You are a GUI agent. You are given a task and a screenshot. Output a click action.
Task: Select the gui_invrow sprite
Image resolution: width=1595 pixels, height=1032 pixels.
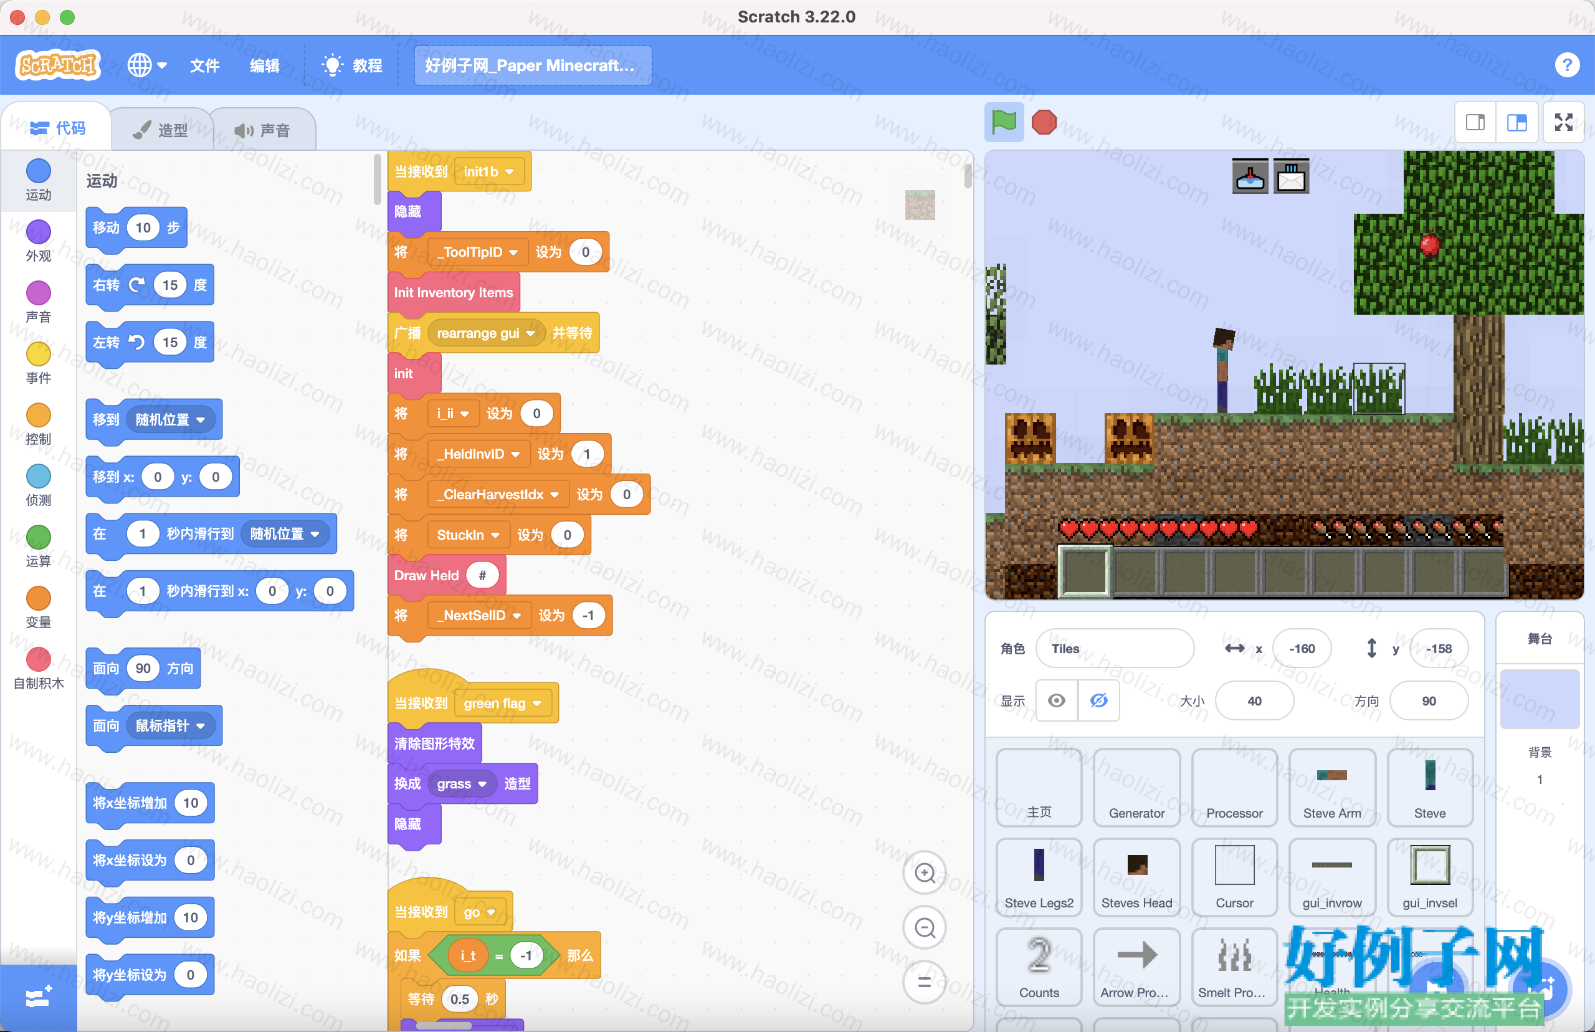[1331, 877]
